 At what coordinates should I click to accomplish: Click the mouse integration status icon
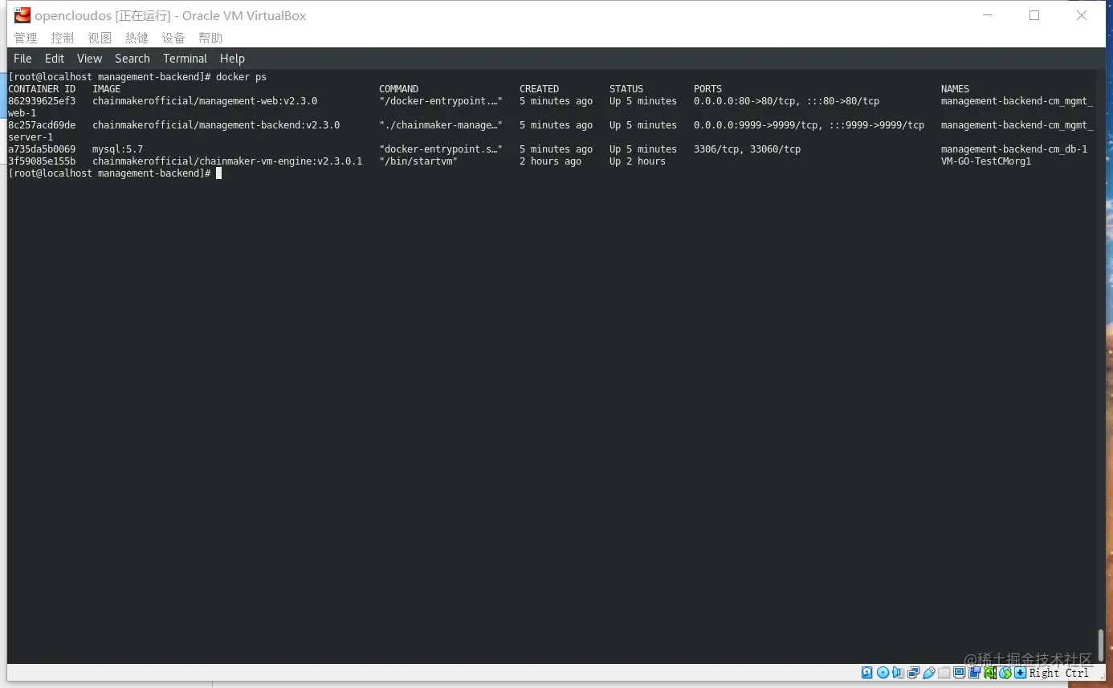(x=1005, y=673)
